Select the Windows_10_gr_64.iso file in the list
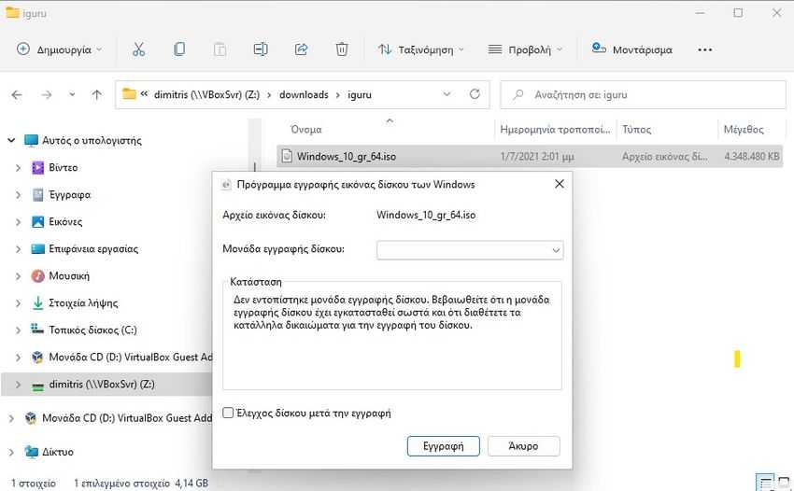Viewport: 794px width, 491px height. coord(530,157)
